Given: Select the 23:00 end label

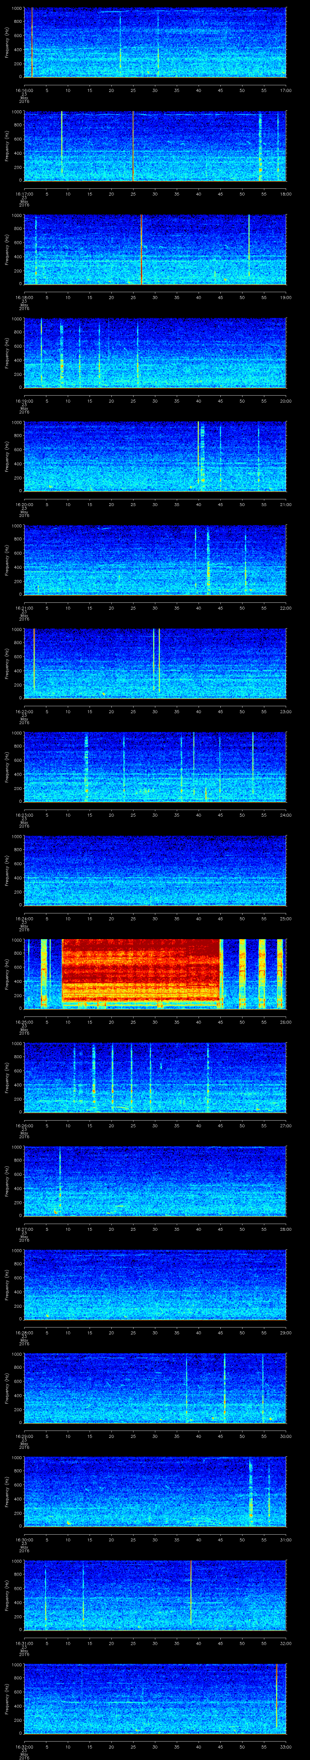Looking at the screenshot, I should [285, 712].
